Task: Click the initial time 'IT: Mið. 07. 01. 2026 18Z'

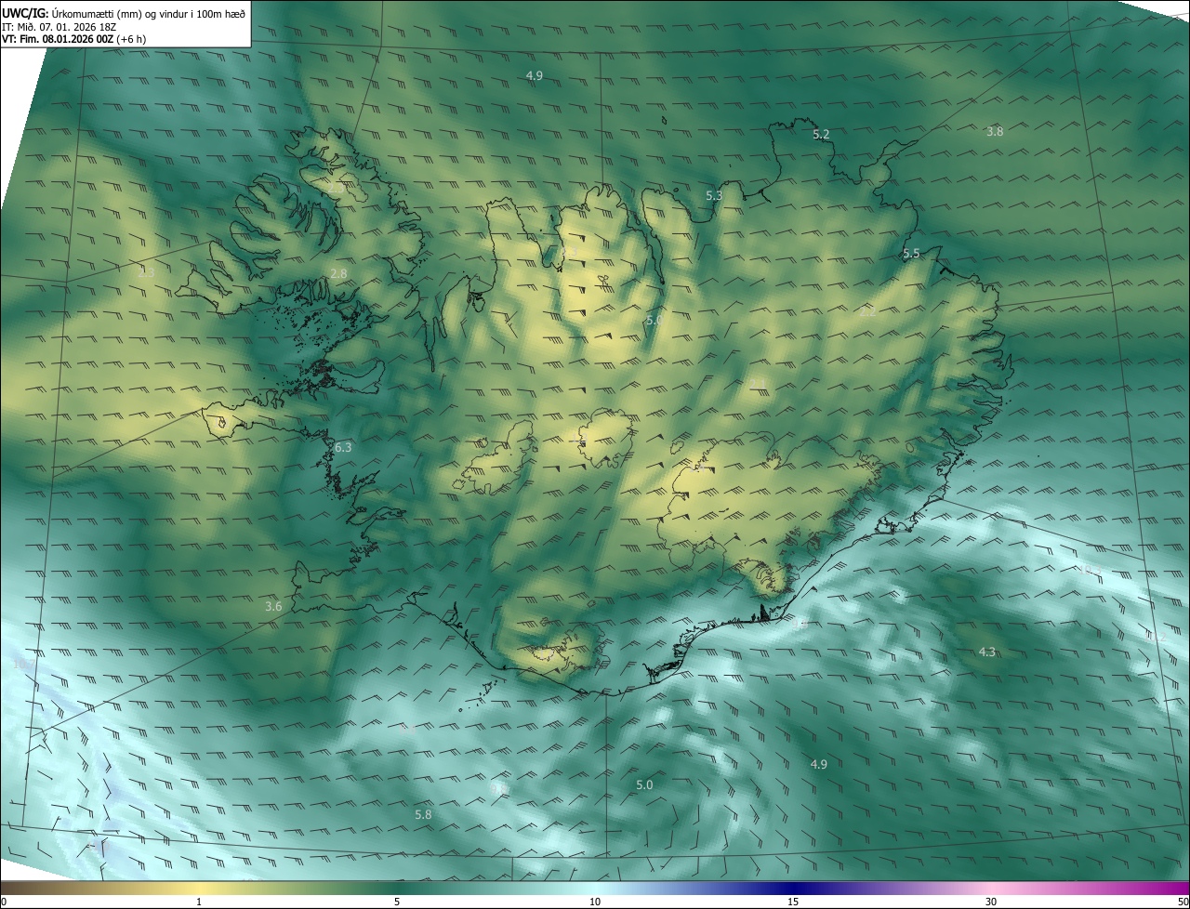Action: (x=58, y=26)
